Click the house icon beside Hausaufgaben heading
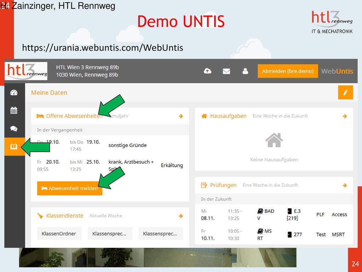This screenshot has width=362, height=272. (204, 116)
